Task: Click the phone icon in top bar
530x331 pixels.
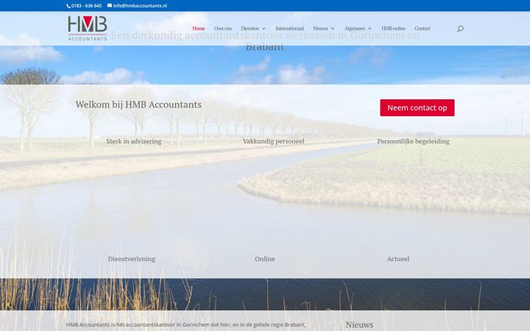Action: pyautogui.click(x=68, y=6)
